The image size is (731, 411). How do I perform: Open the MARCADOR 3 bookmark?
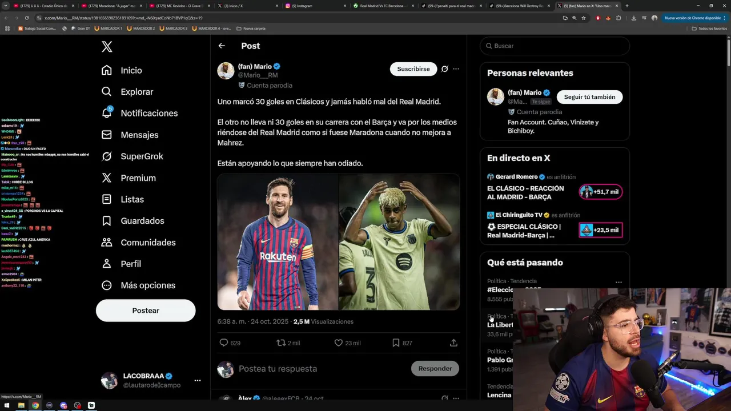point(174,28)
